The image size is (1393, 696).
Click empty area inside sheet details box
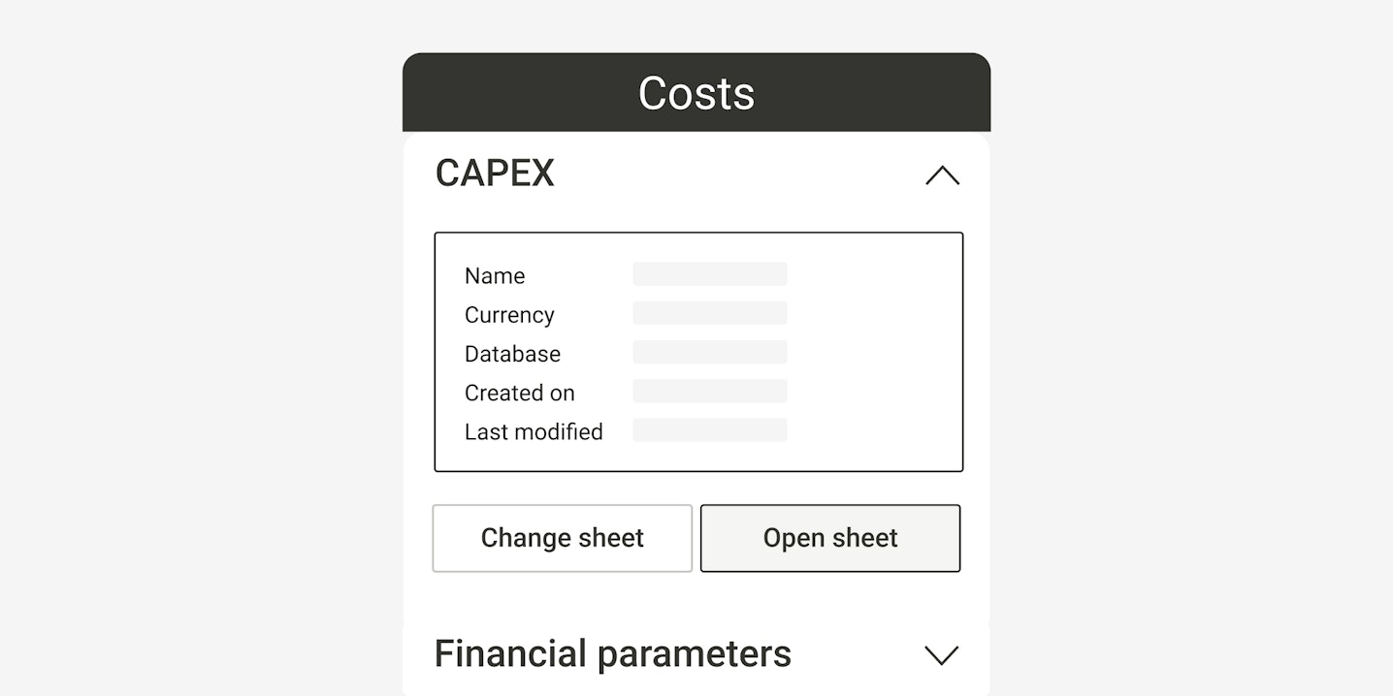click(x=873, y=354)
